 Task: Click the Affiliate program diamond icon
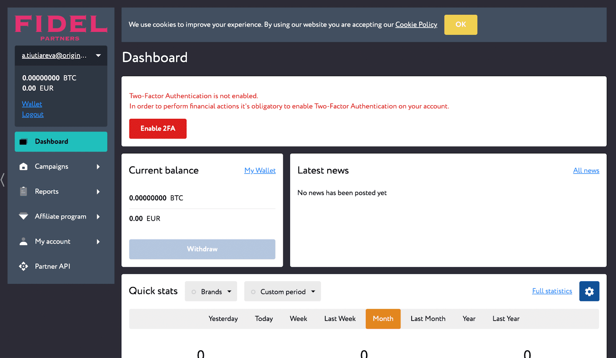(23, 216)
